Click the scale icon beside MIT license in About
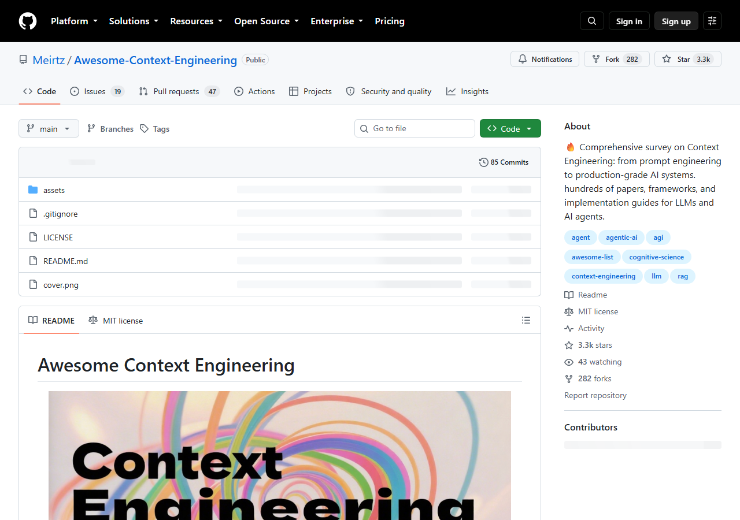This screenshot has width=740, height=520. [569, 311]
